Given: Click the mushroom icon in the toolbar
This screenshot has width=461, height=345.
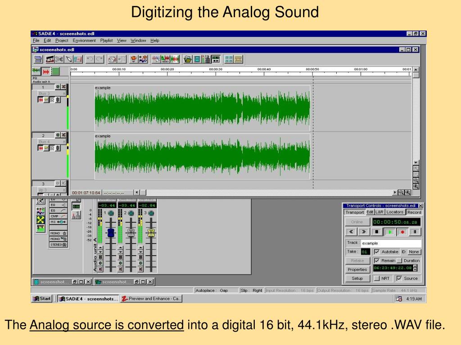Looking at the screenshot, I should [x=133, y=59].
